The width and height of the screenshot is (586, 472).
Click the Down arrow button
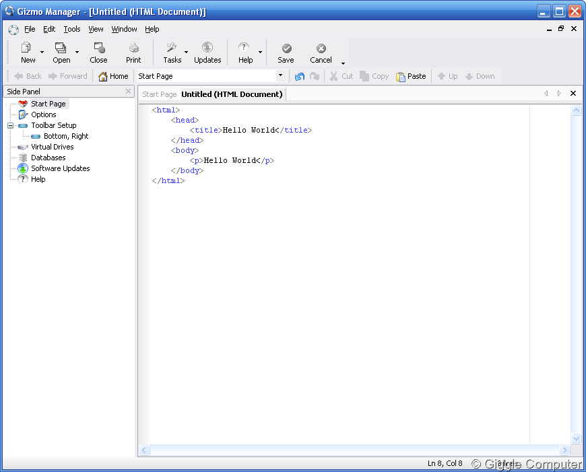pyautogui.click(x=480, y=76)
